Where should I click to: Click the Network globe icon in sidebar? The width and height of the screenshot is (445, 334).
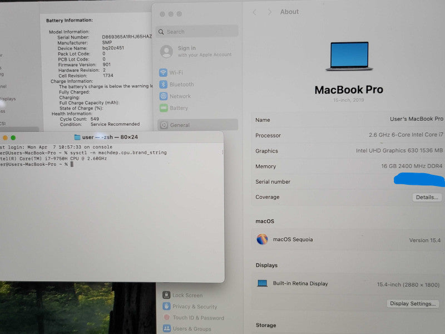(x=163, y=96)
